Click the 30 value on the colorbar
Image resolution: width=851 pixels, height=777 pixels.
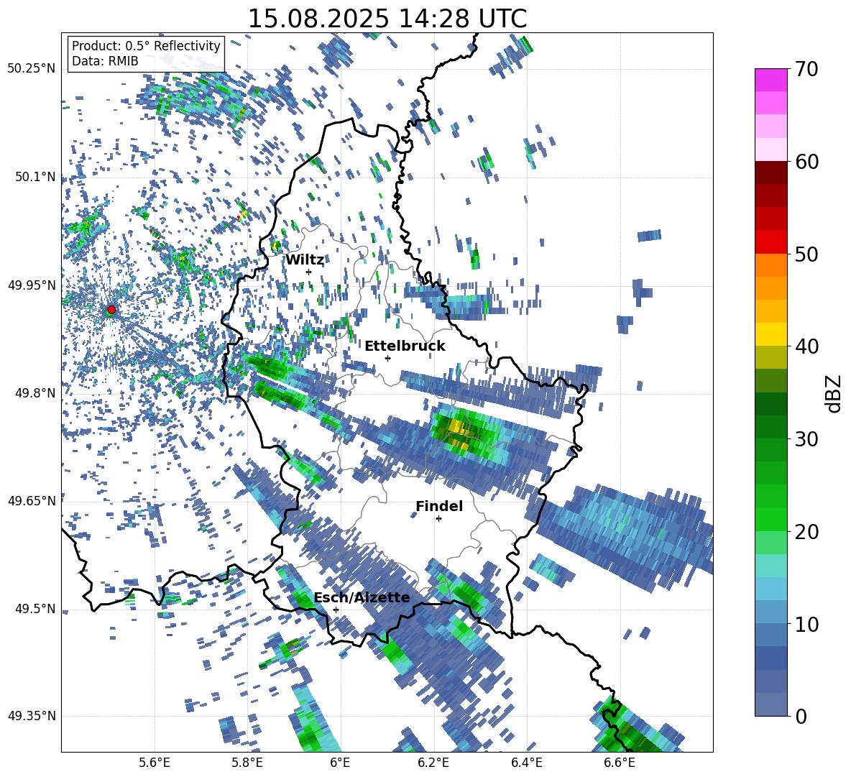806,438
